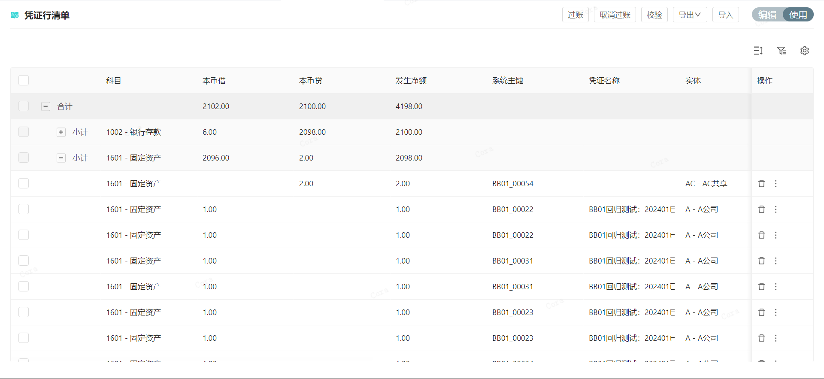Open table settings gear icon
Viewport: 824px width, 379px height.
pos(805,51)
